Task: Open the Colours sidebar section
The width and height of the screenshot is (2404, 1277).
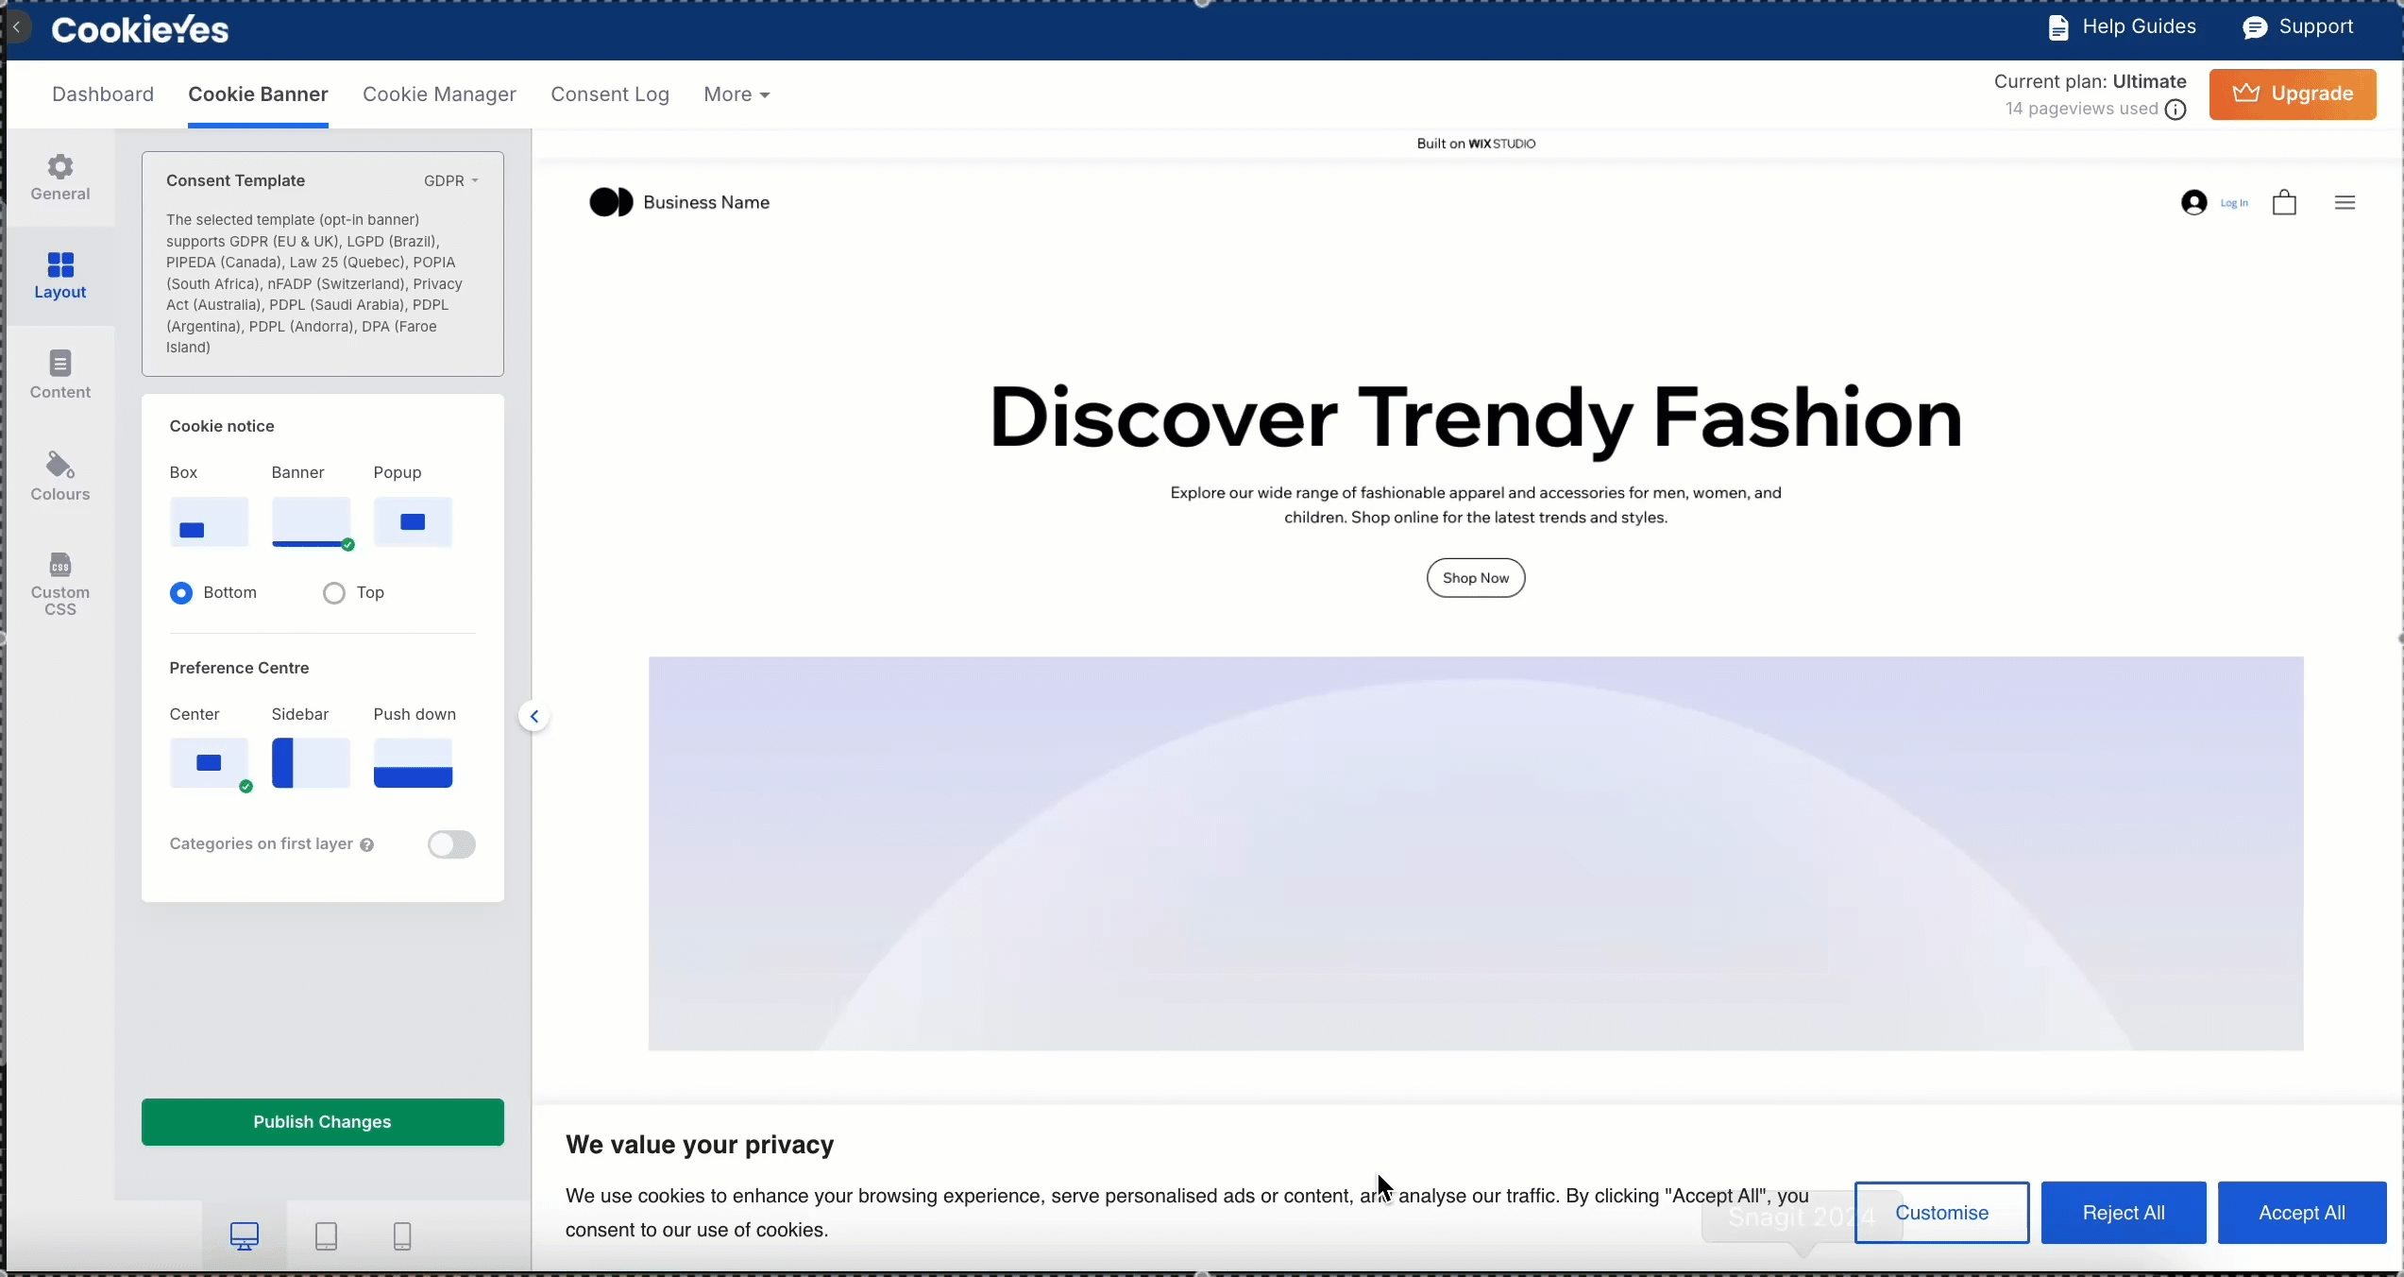Action: 59,476
